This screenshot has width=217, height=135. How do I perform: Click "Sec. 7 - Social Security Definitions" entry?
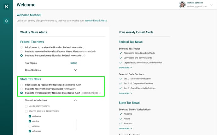pos(139,88)
